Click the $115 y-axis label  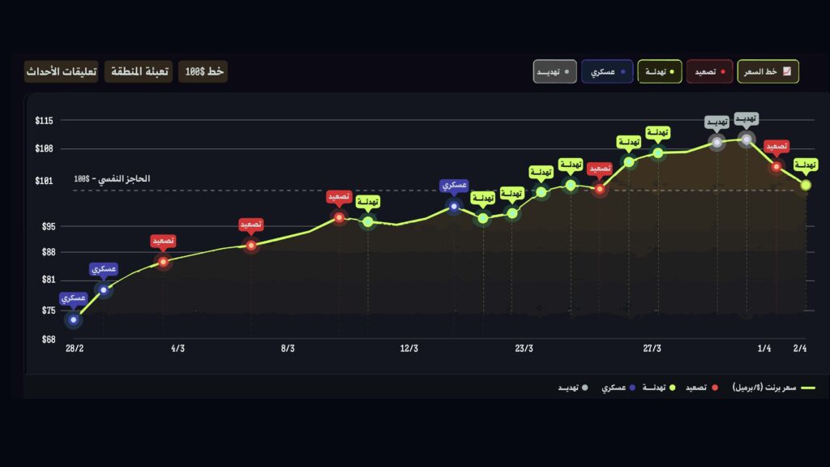click(x=44, y=121)
